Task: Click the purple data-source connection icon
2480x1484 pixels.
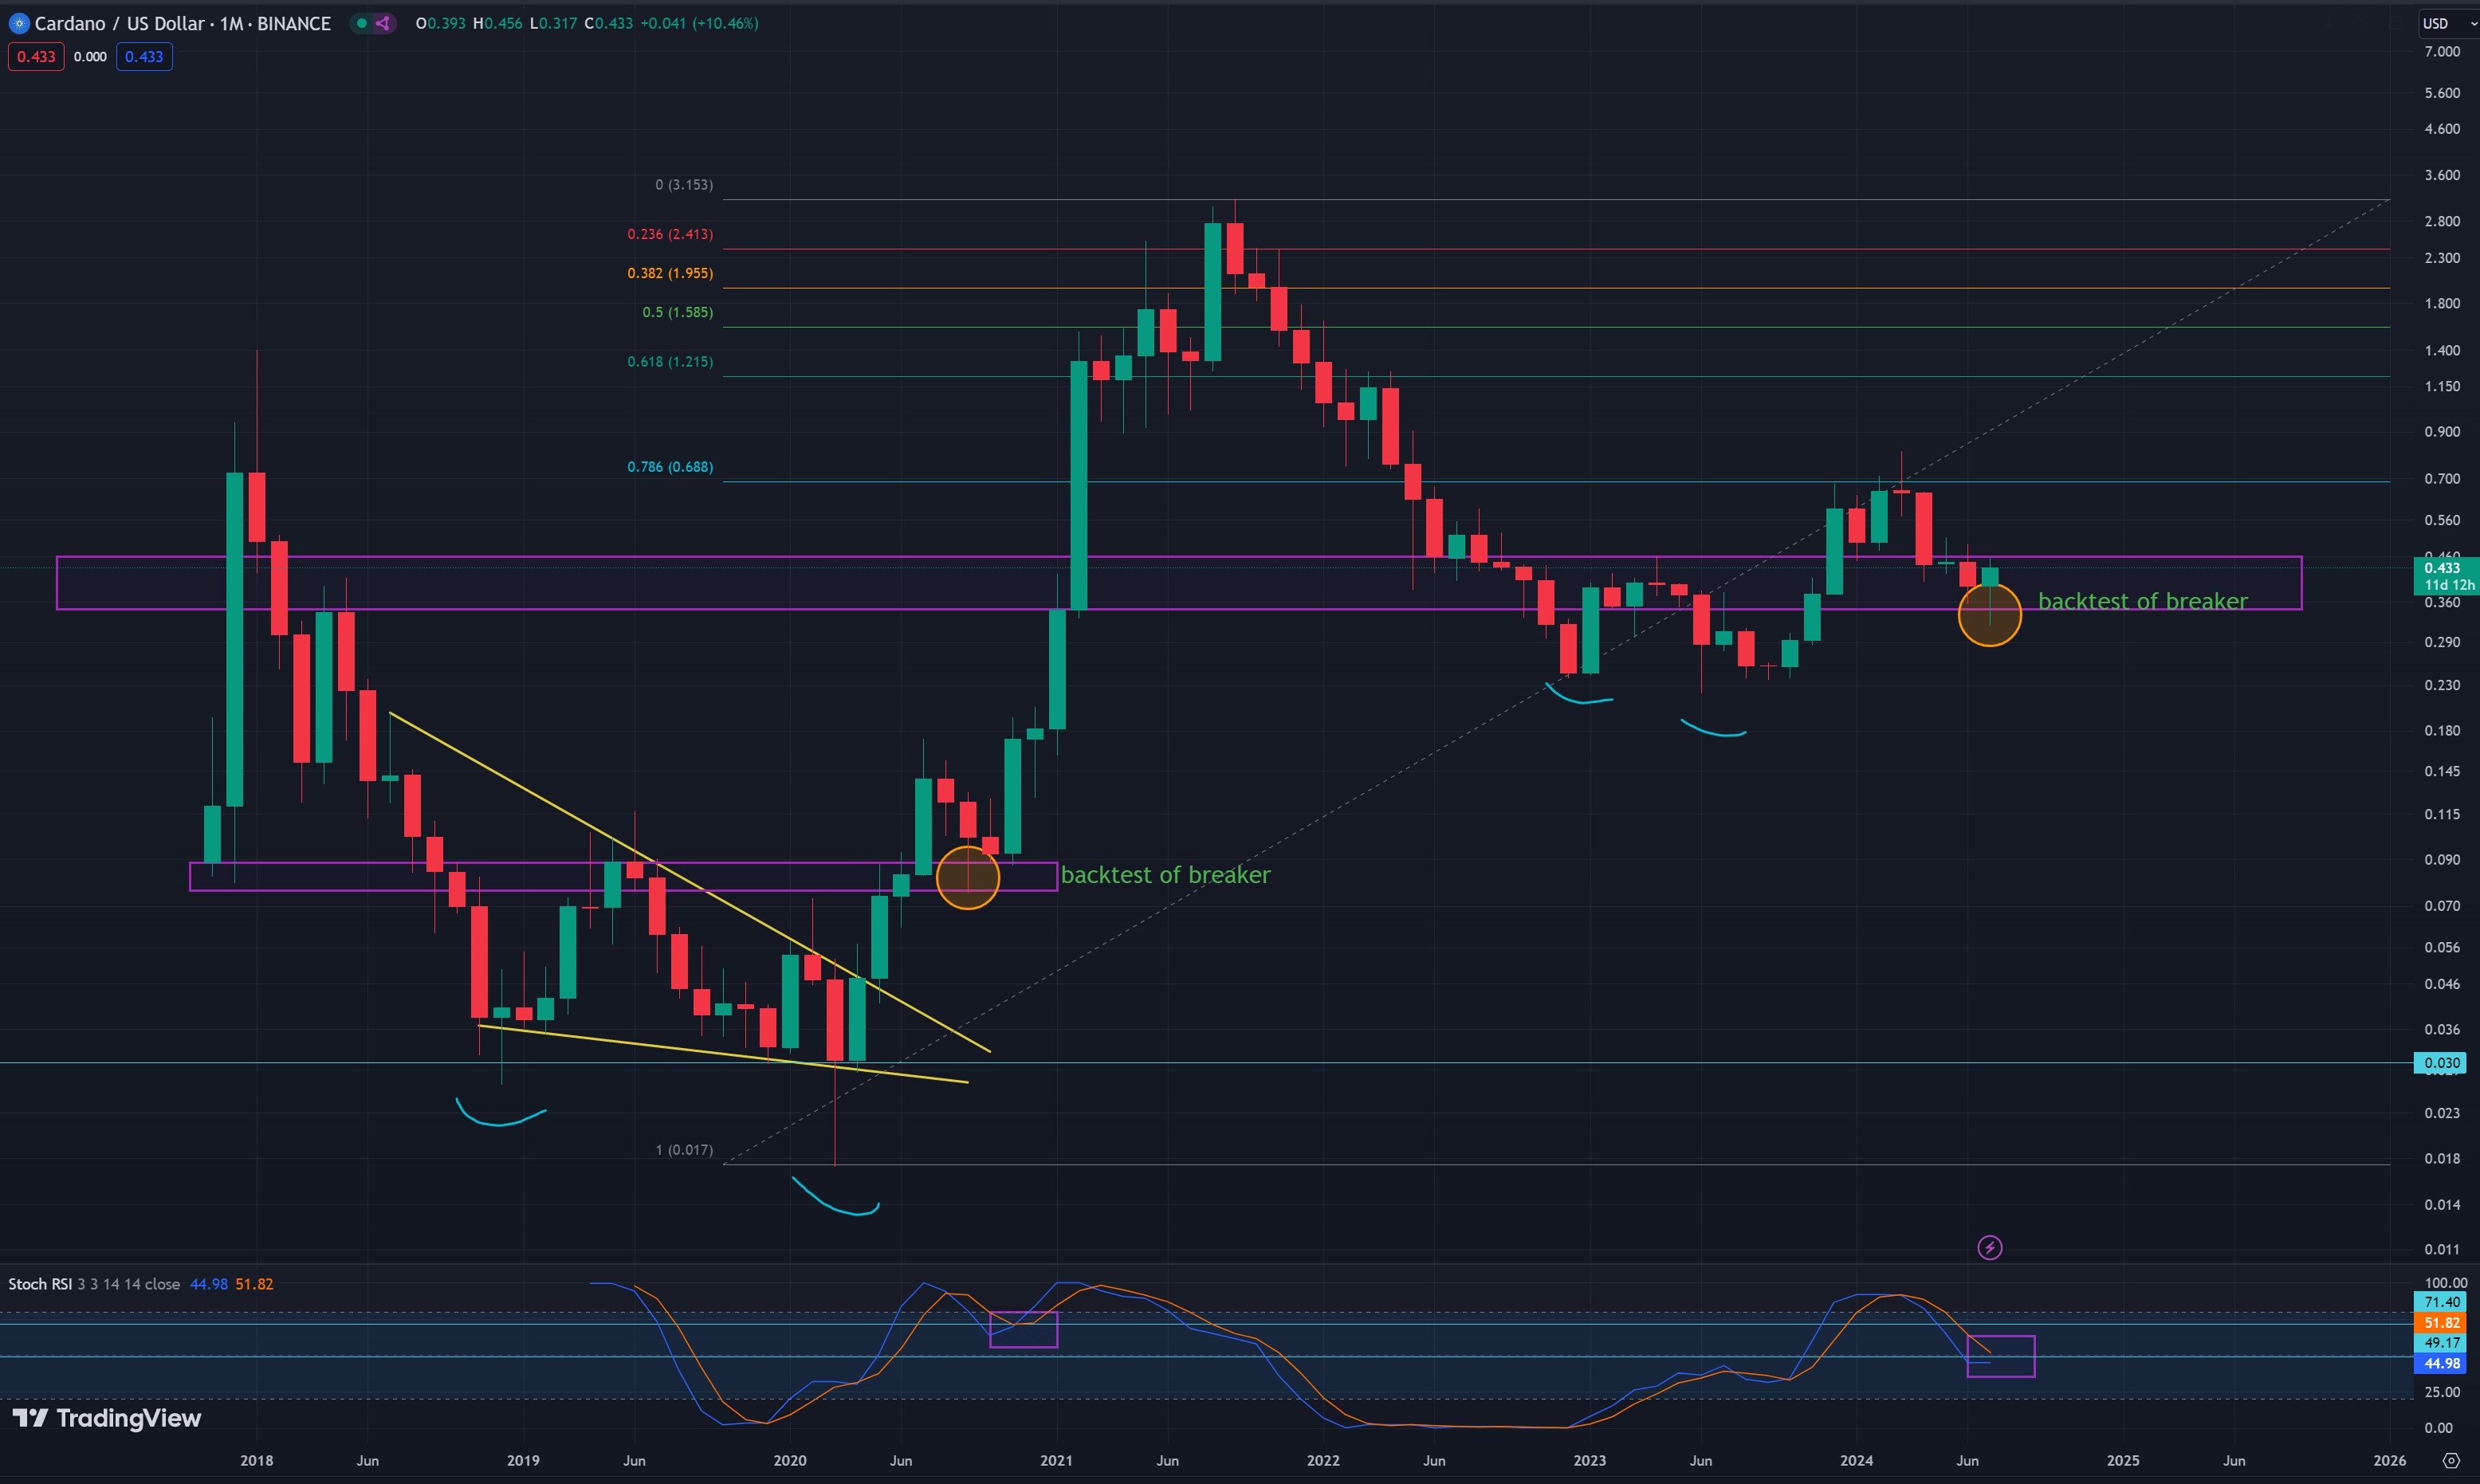Action: (383, 23)
